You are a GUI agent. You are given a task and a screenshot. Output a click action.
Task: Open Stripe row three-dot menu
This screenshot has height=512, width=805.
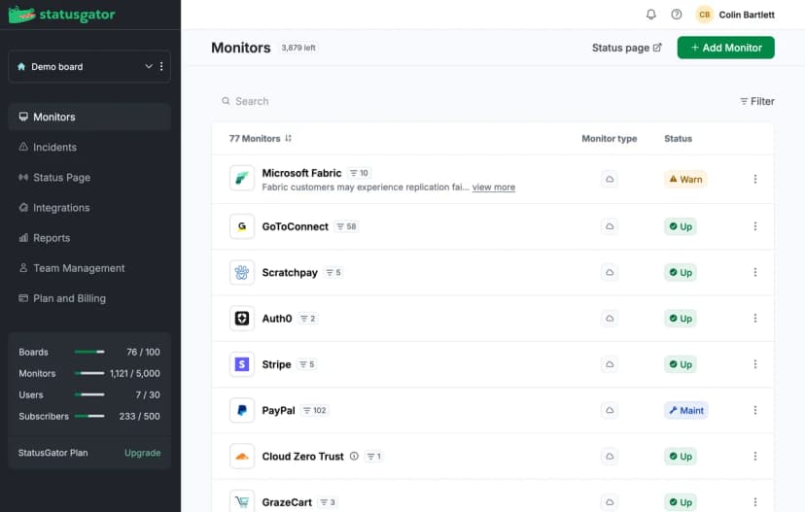pyautogui.click(x=755, y=364)
